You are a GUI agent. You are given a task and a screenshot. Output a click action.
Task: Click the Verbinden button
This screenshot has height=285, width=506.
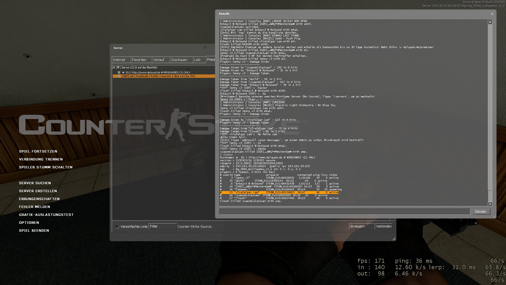tap(384, 226)
